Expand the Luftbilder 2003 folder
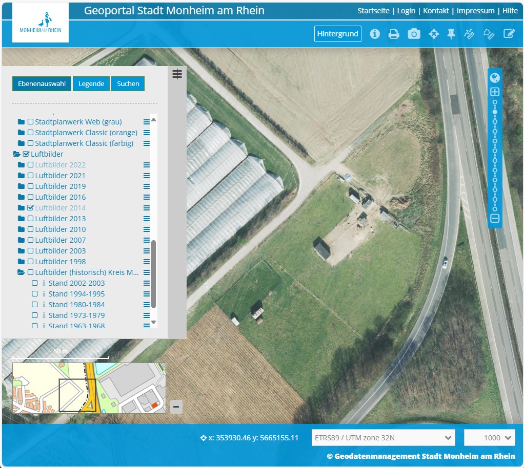Screen dimensions: 524x468 pos(21,251)
